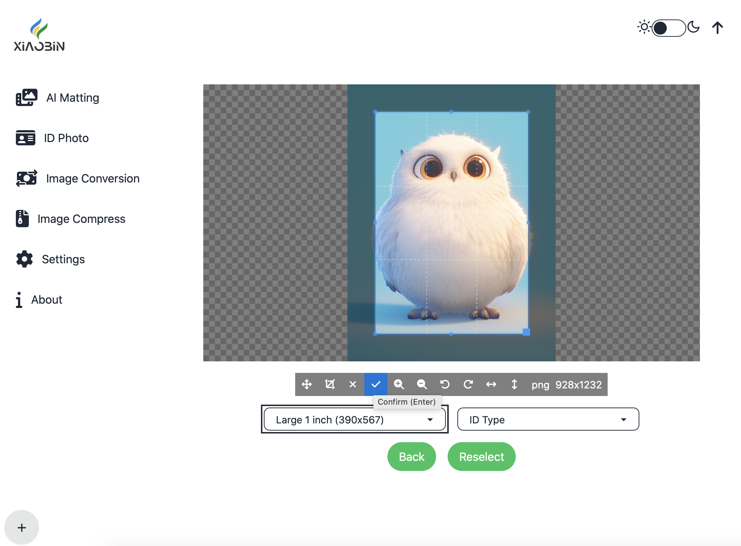
Task: Click the bottom-right crop box resize handle
Action: coord(527,332)
